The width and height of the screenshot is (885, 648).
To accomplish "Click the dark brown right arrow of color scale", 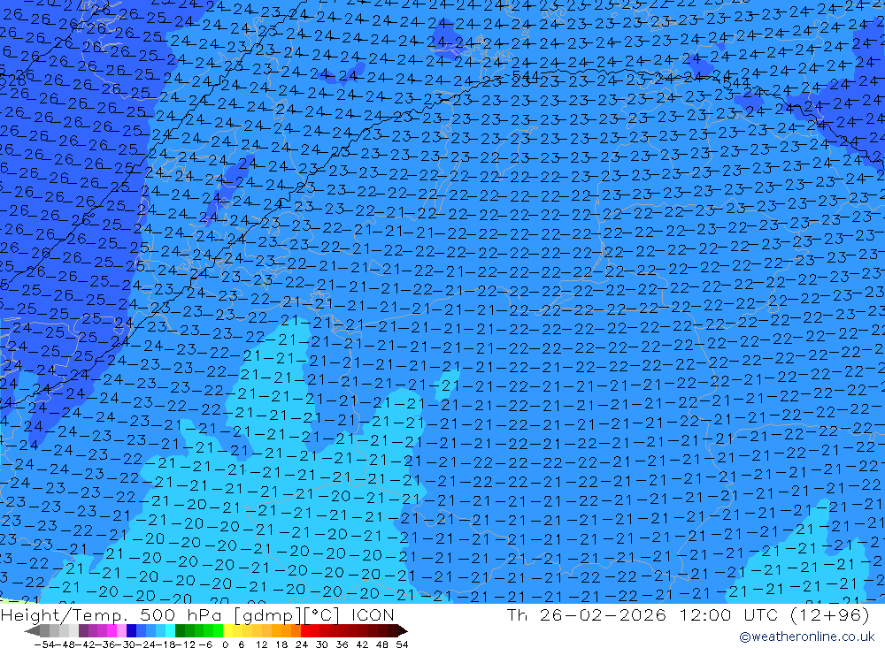I will 402,630.
